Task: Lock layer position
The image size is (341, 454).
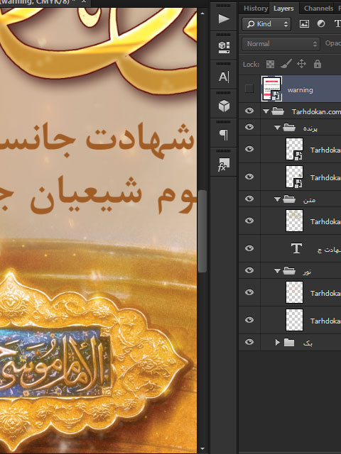Action: coord(301,64)
